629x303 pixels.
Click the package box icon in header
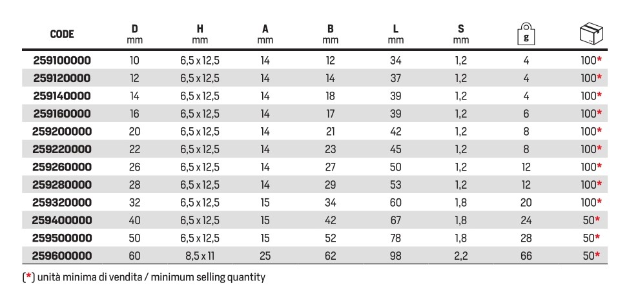tap(592, 34)
